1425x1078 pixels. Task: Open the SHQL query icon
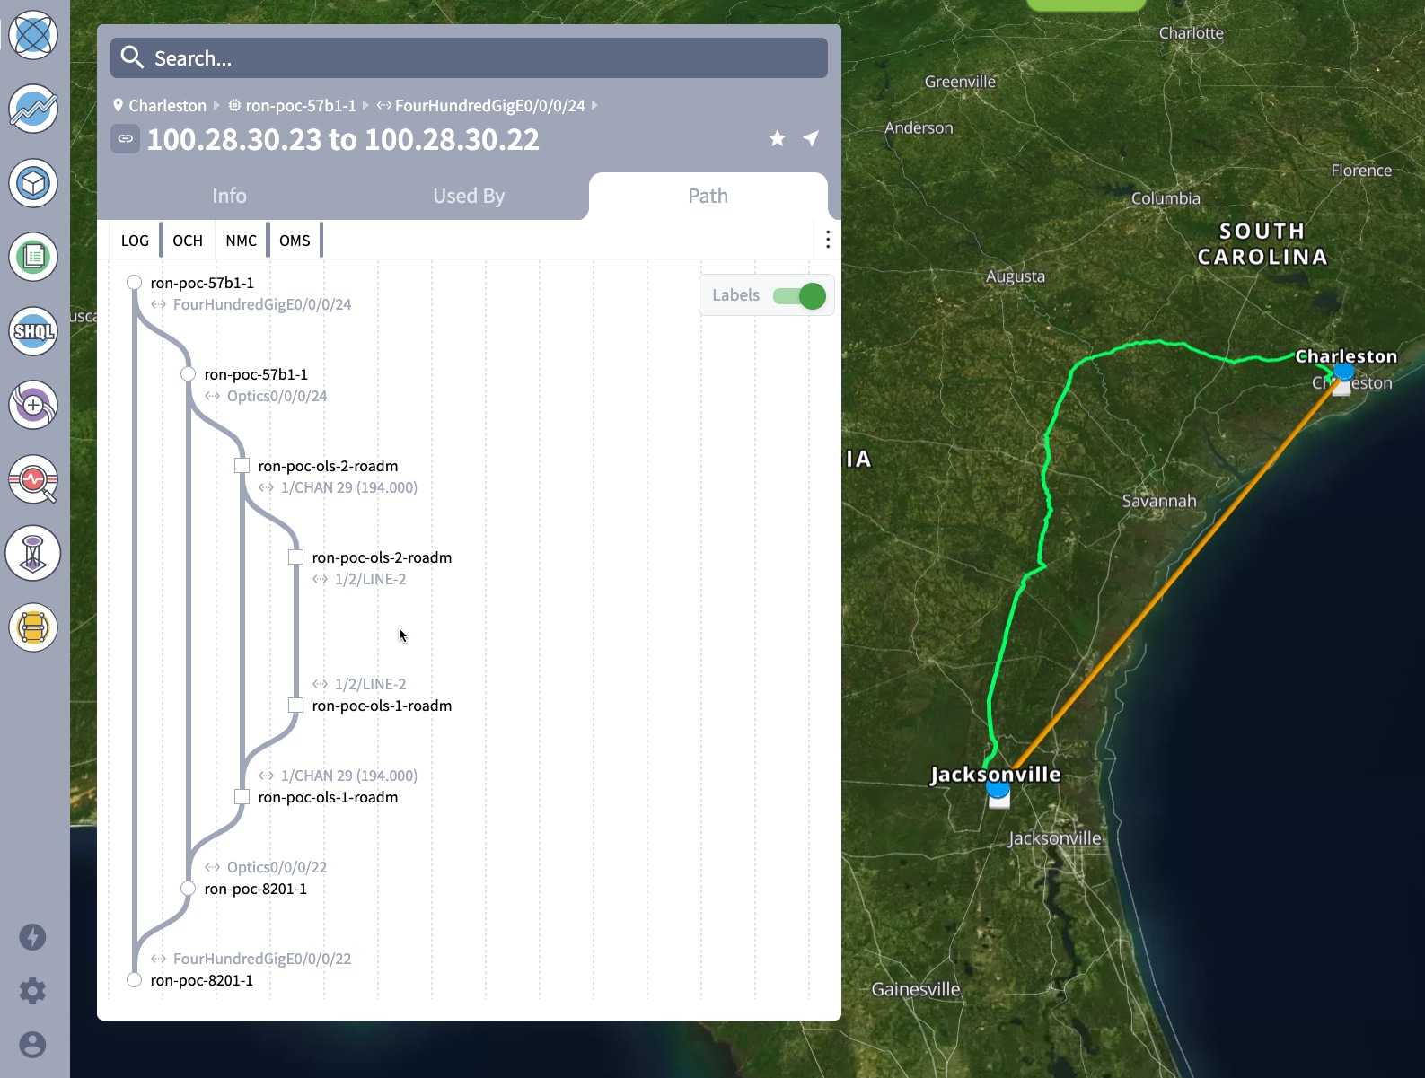point(33,331)
